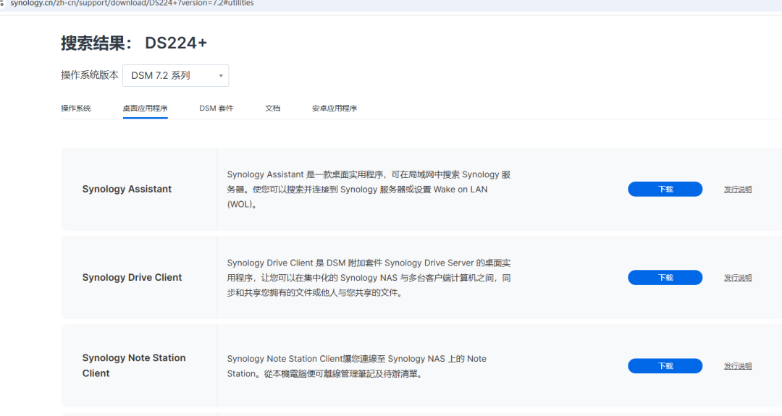Select the 桌面应用程序 tab

145,109
